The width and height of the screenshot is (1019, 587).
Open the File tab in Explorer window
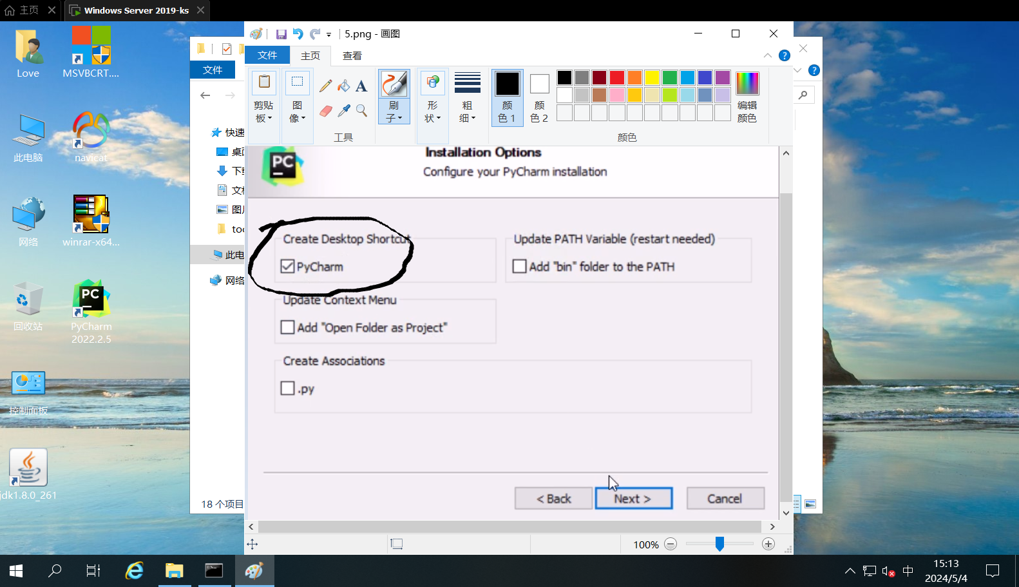pos(213,70)
